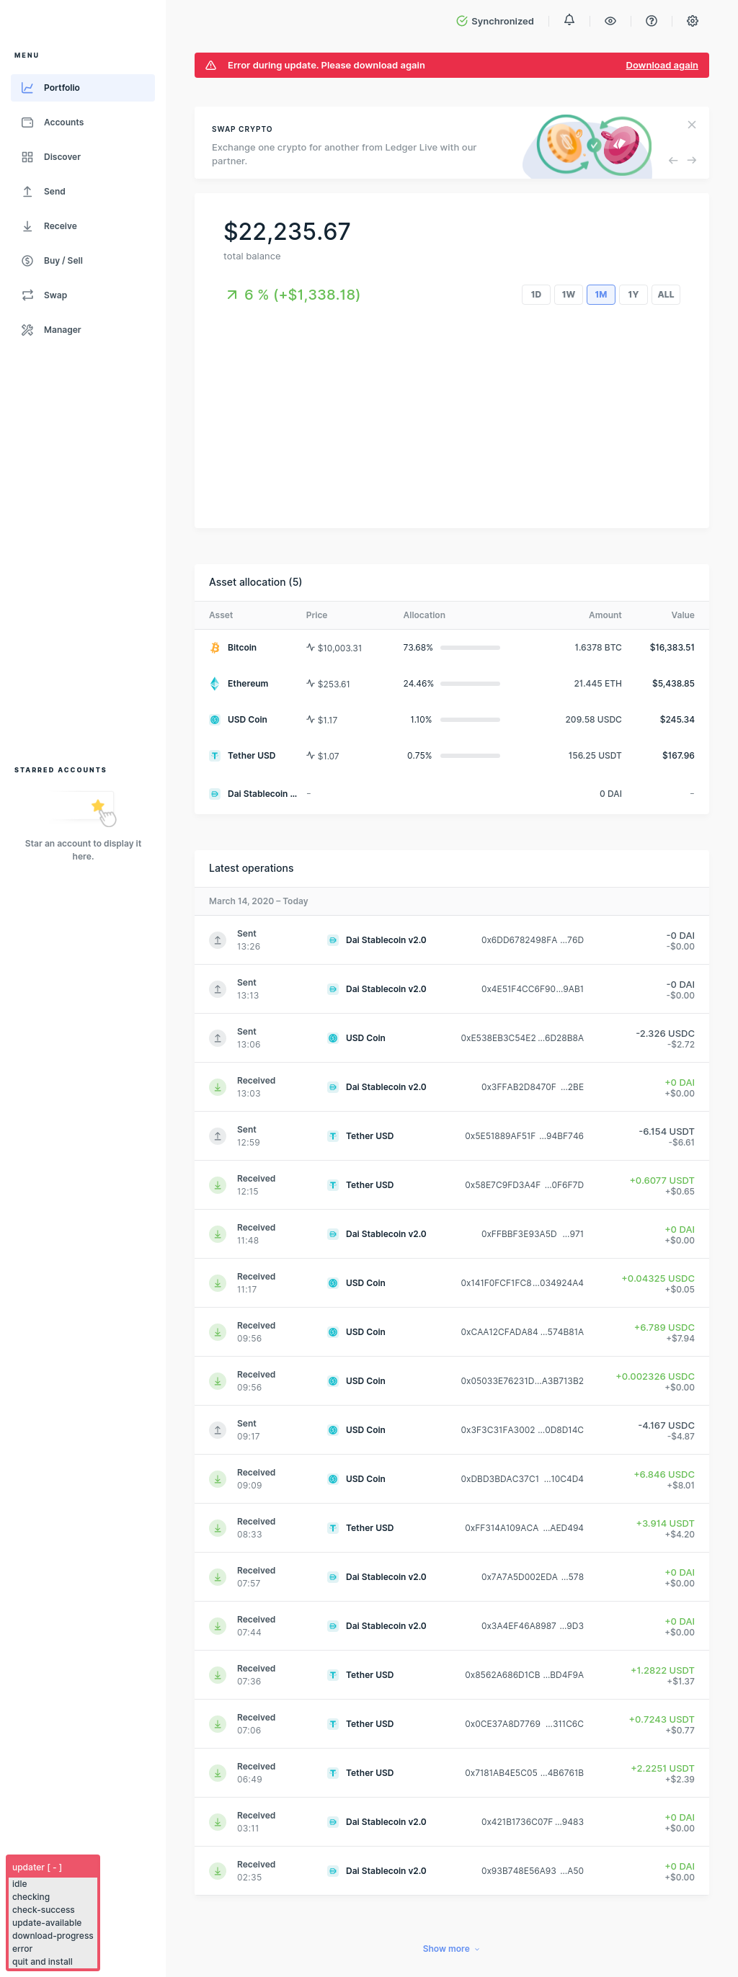Open Discover in sidebar menu
This screenshot has width=738, height=1977.
[x=83, y=156]
